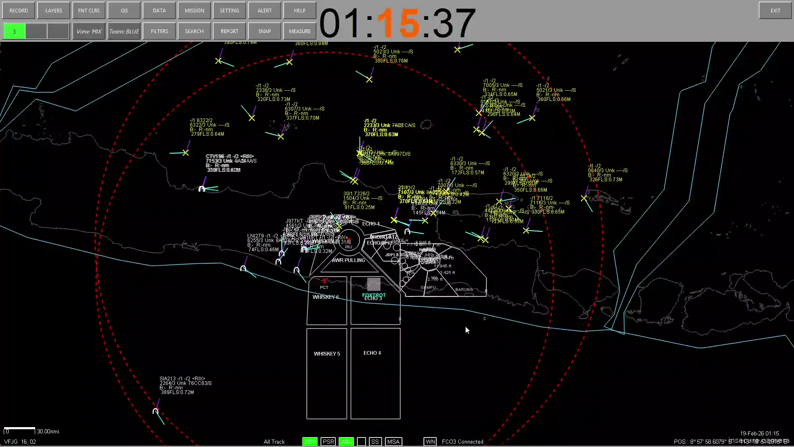Click the EXIT button

(775, 11)
